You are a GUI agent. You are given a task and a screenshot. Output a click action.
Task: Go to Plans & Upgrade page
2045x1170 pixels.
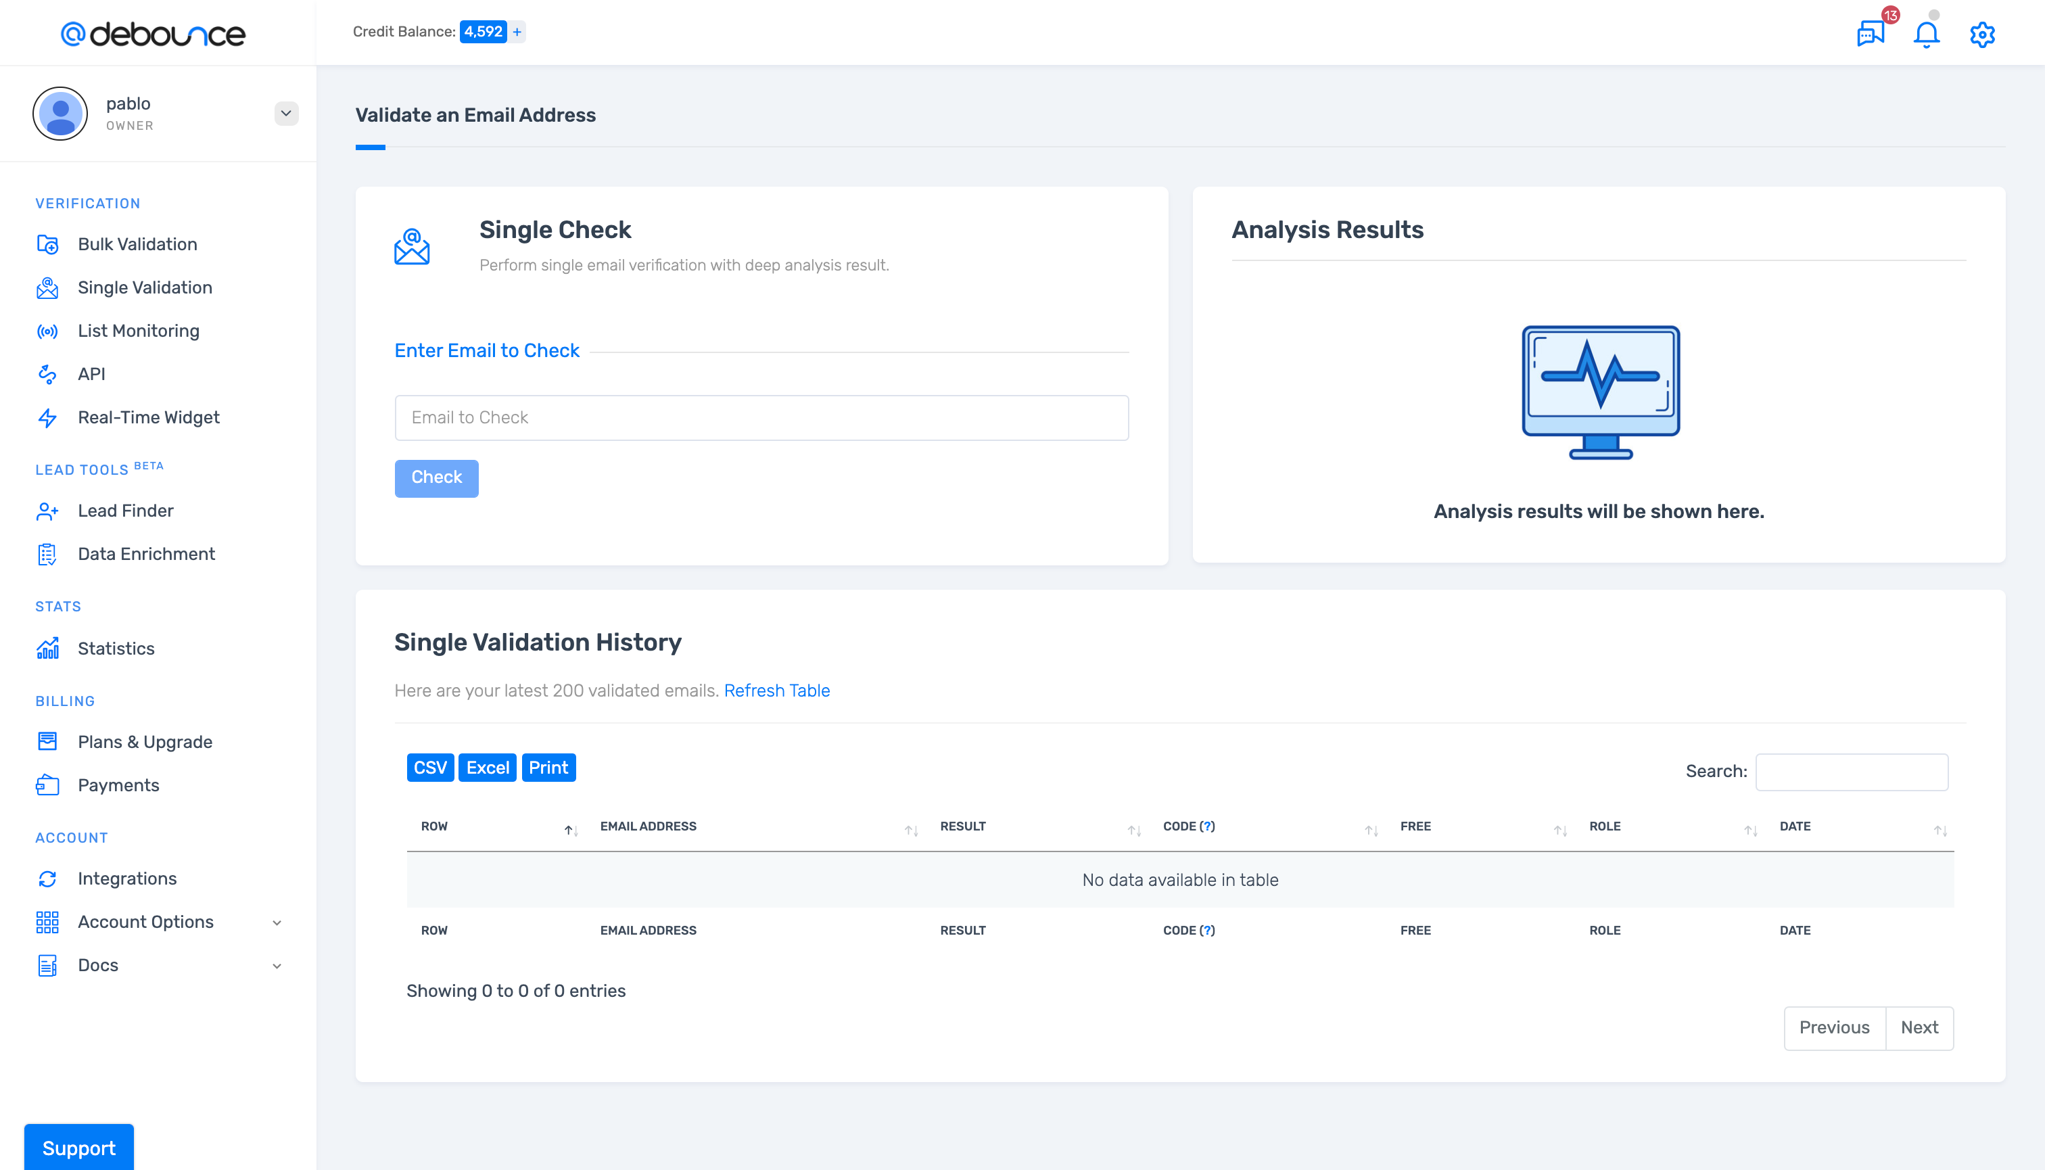click(145, 742)
